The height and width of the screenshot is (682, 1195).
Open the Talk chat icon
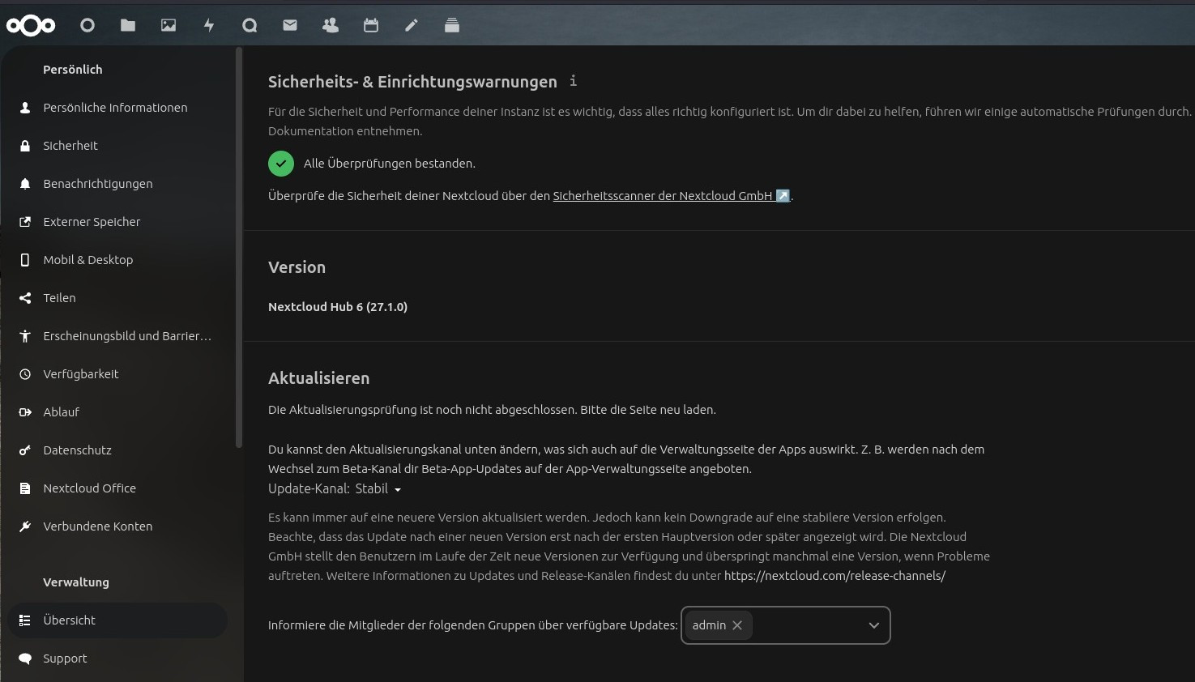(x=250, y=26)
